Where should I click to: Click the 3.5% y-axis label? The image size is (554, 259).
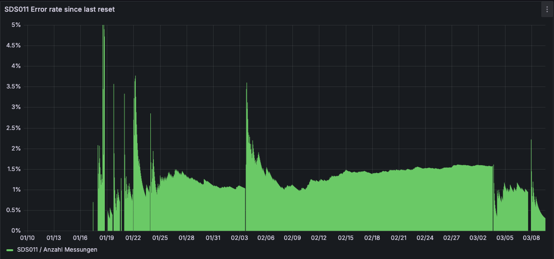(x=14, y=86)
